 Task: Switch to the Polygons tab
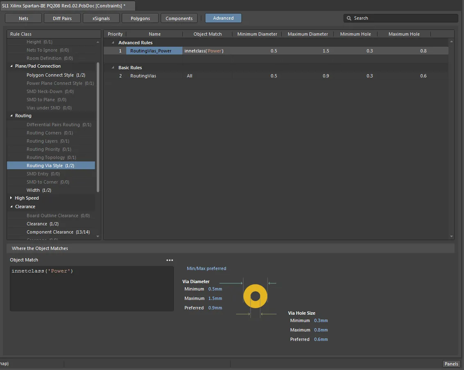[x=140, y=18]
